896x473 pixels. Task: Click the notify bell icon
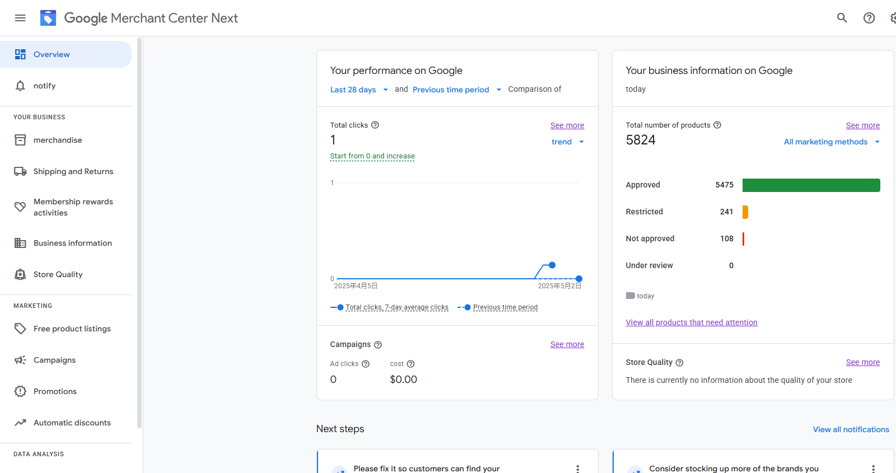20,86
